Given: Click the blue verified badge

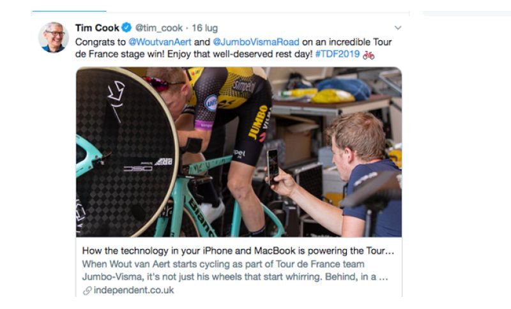Looking at the screenshot, I should click(126, 28).
